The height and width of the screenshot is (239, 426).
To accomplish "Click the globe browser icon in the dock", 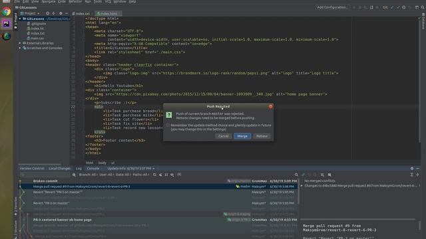I will [7, 36].
